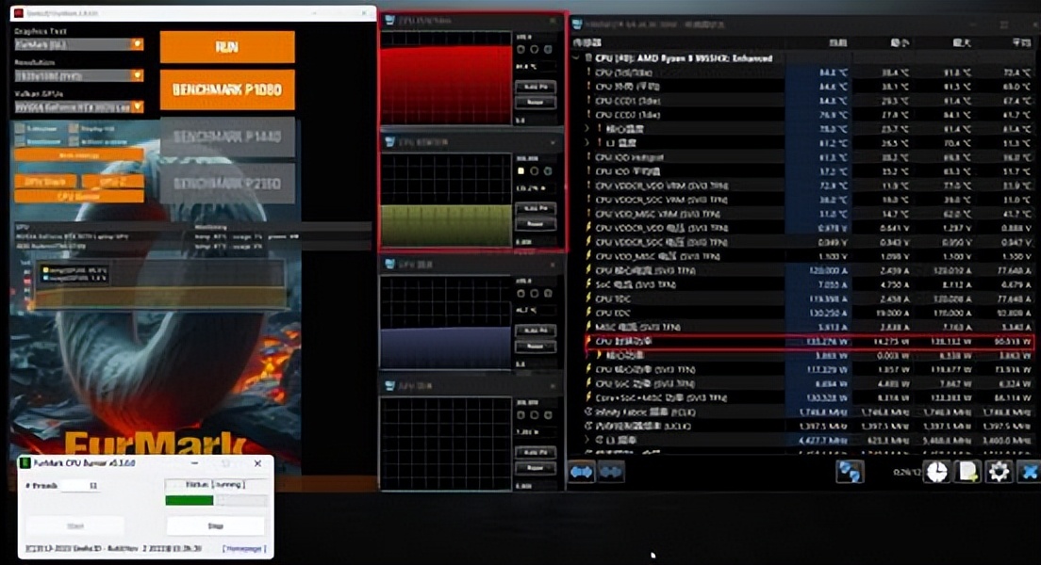Launch GPU Shark from FurMark

tap(45, 181)
